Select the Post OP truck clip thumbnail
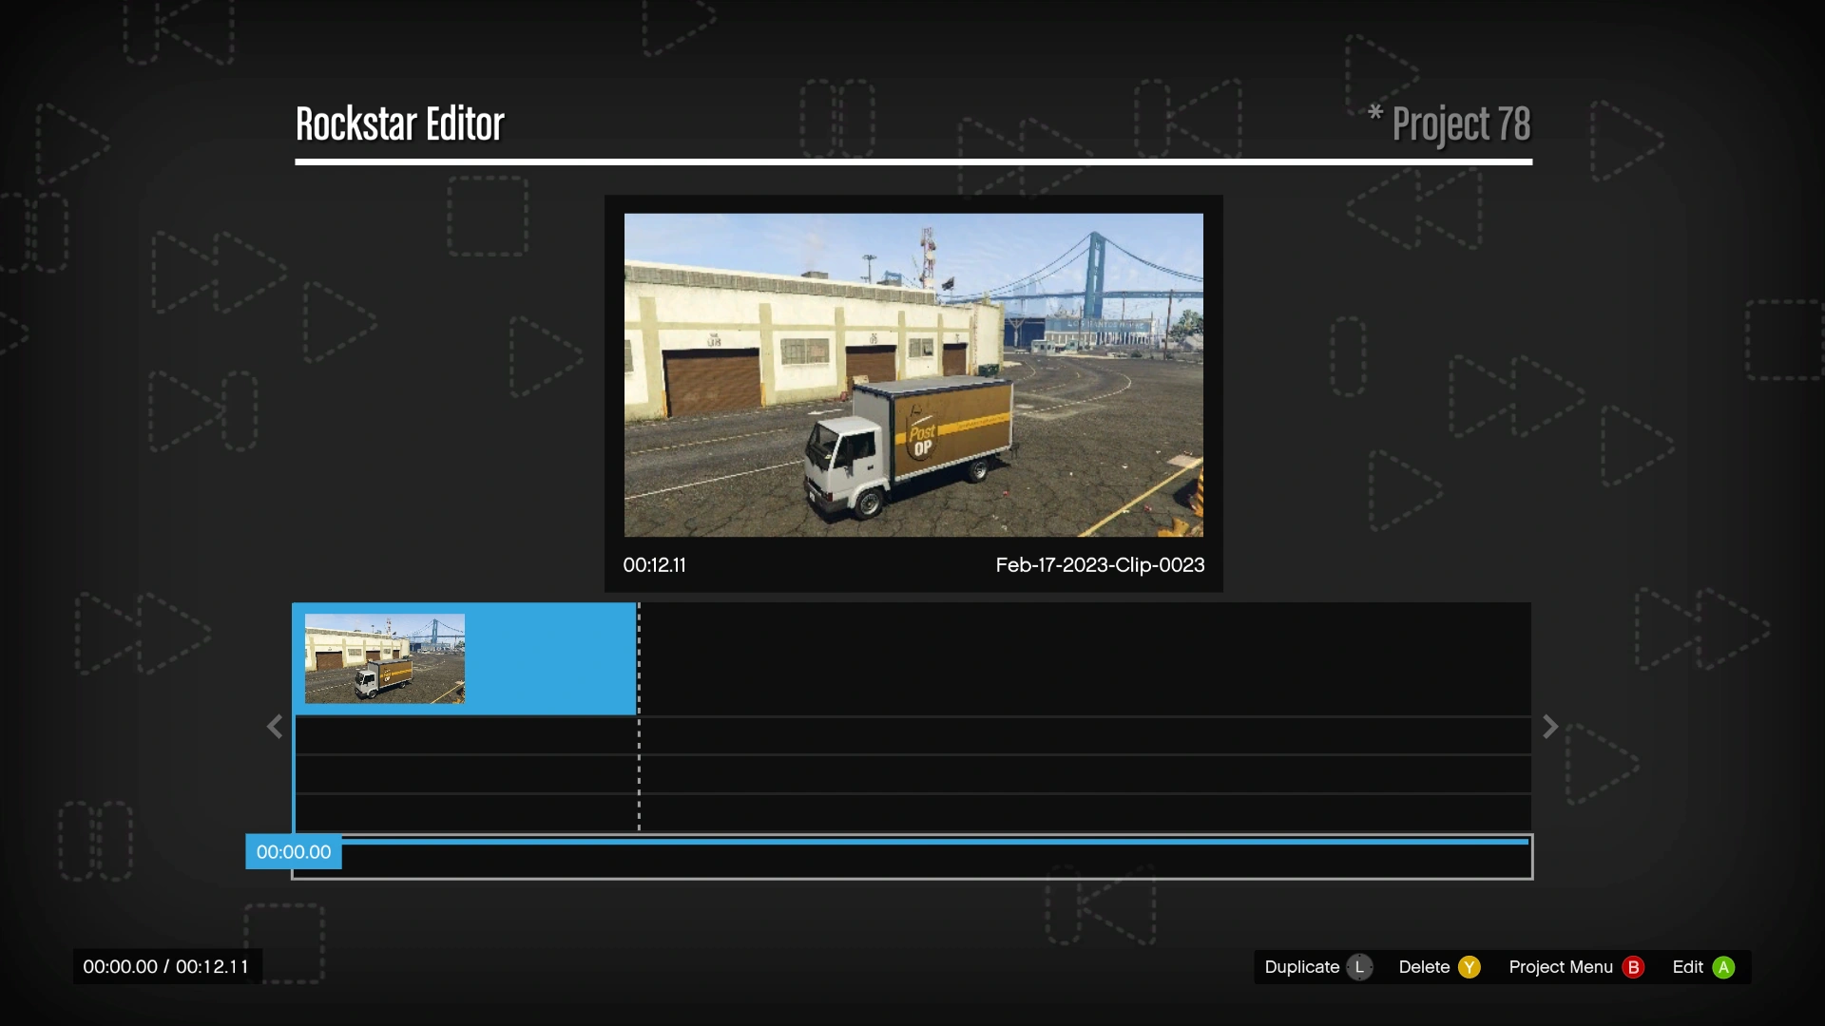The image size is (1825, 1026). 384,658
